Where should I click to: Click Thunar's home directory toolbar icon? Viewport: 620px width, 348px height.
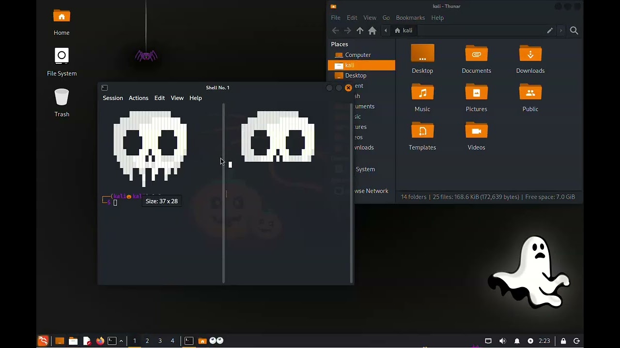(372, 30)
